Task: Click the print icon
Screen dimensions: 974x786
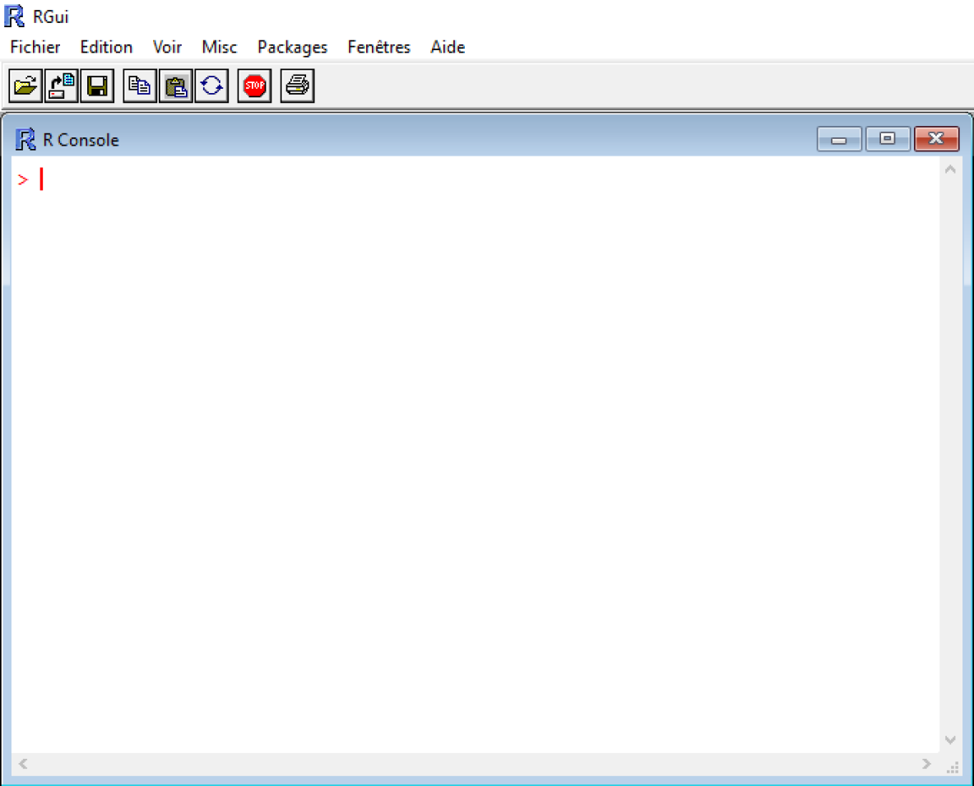Action: (x=298, y=86)
